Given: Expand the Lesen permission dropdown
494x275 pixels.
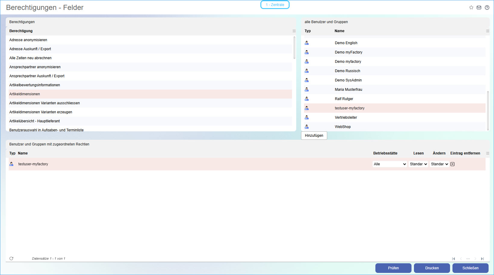Looking at the screenshot, I should 418,164.
